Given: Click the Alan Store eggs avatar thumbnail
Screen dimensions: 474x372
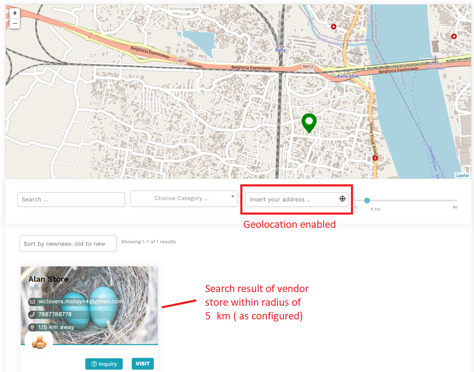Looking at the screenshot, I should coord(39,342).
